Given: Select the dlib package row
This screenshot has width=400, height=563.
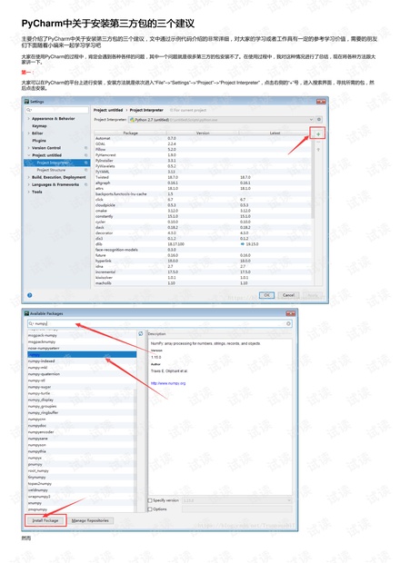Looking at the screenshot, I should point(203,243).
